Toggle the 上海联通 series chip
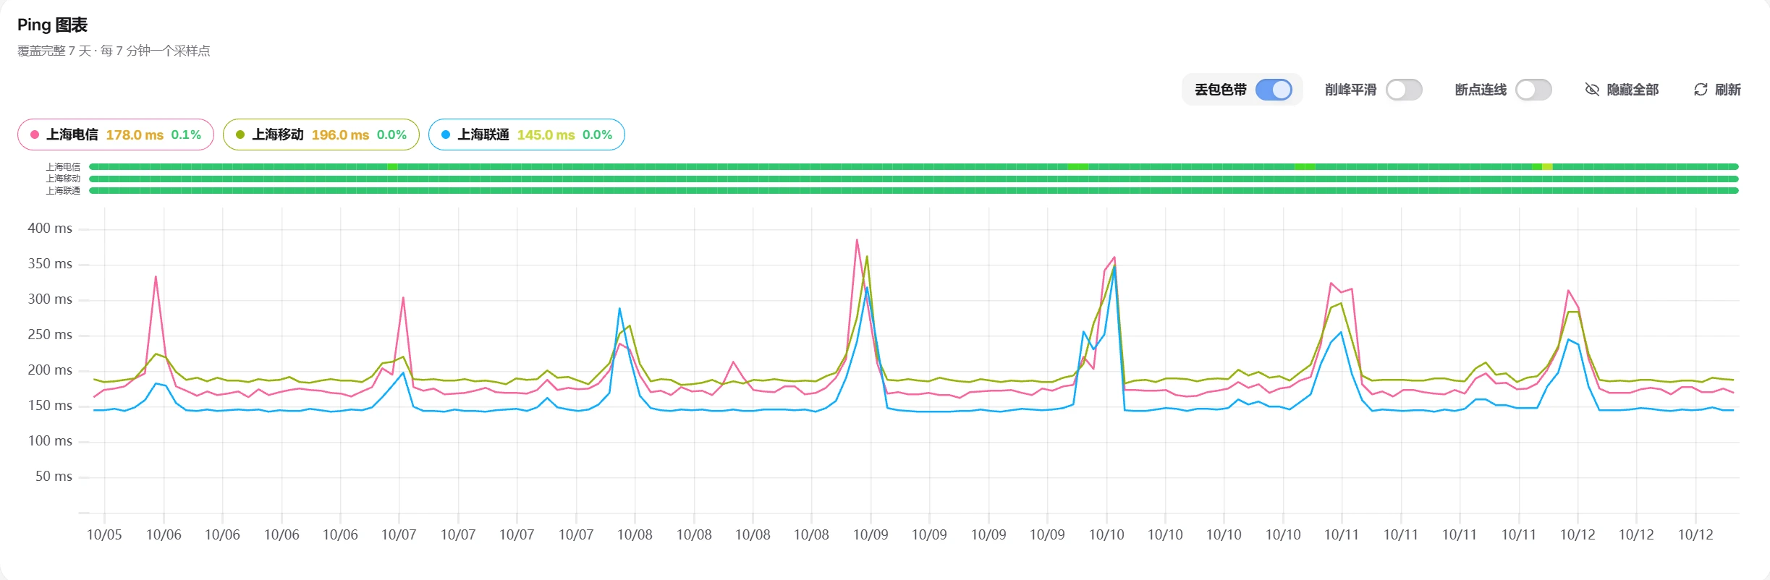 pos(527,135)
